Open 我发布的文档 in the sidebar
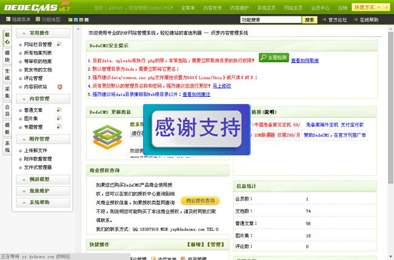 click(38, 70)
